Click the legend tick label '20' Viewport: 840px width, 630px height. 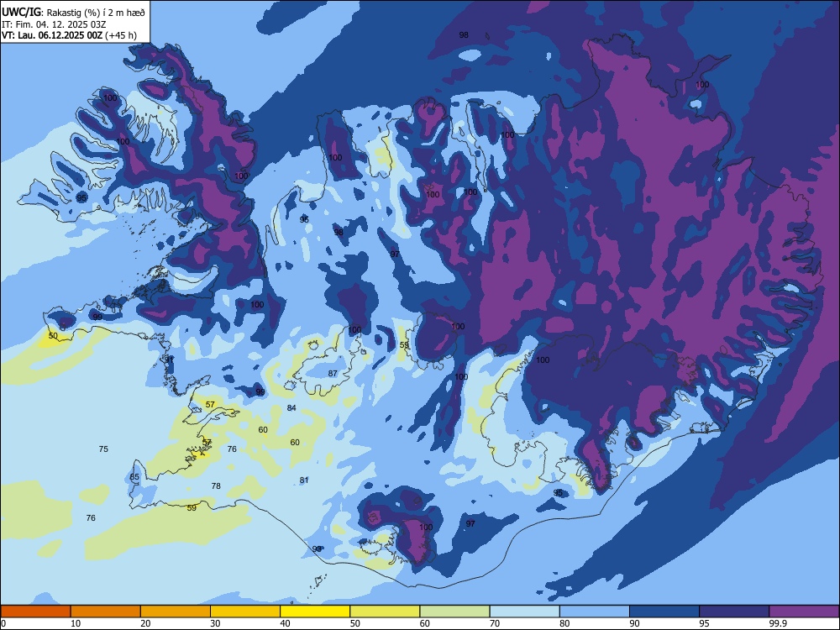pyautogui.click(x=145, y=623)
